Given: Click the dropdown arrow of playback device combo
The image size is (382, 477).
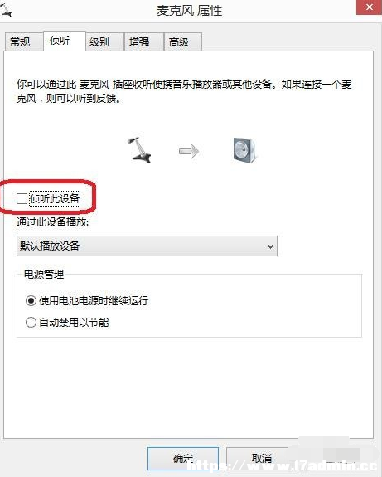Looking at the screenshot, I should (x=270, y=246).
